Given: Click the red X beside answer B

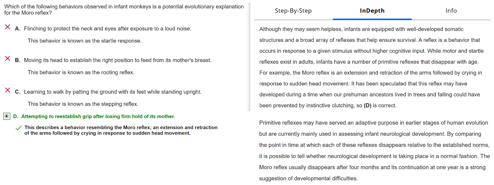Looking at the screenshot, I should [8, 59].
